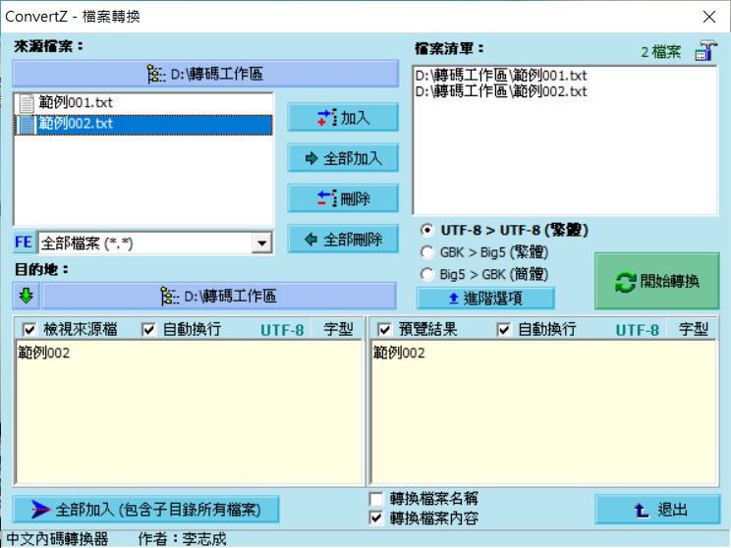Open 字型 font setting of preview pane

pos(694,329)
